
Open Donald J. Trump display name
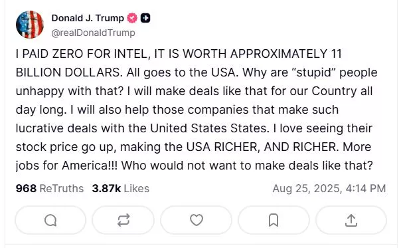coord(88,18)
